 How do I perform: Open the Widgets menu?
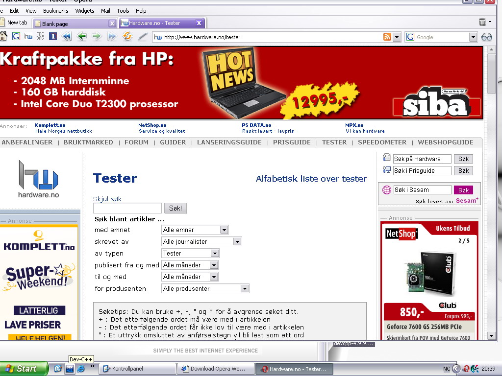coord(84,11)
